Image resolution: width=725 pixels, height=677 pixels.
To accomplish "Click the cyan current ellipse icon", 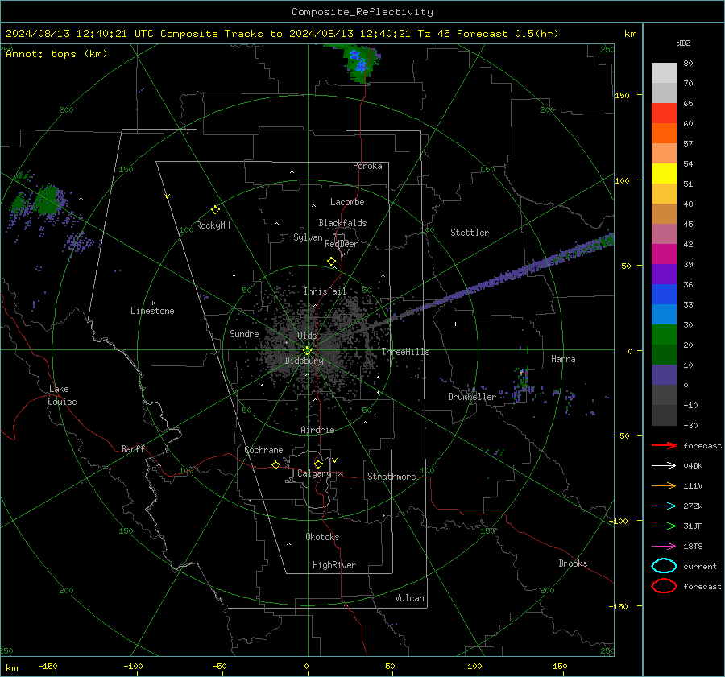I will coord(664,566).
